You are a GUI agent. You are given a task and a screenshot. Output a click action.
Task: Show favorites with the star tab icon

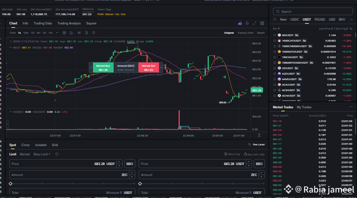[x=275, y=20]
